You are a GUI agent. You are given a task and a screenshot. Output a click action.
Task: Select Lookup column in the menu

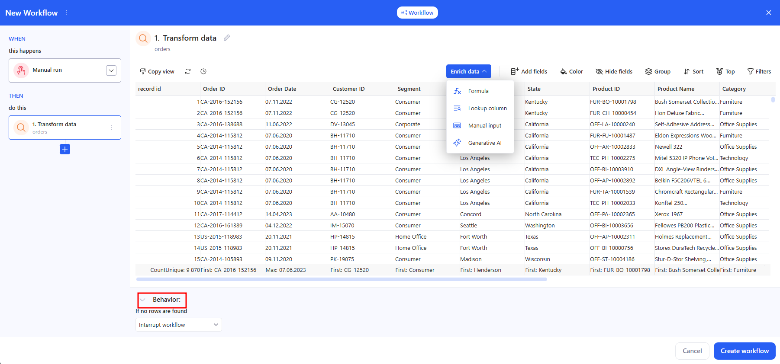[487, 108]
